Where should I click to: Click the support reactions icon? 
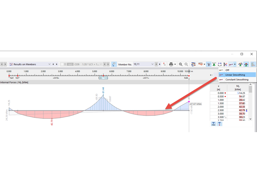[240, 64]
